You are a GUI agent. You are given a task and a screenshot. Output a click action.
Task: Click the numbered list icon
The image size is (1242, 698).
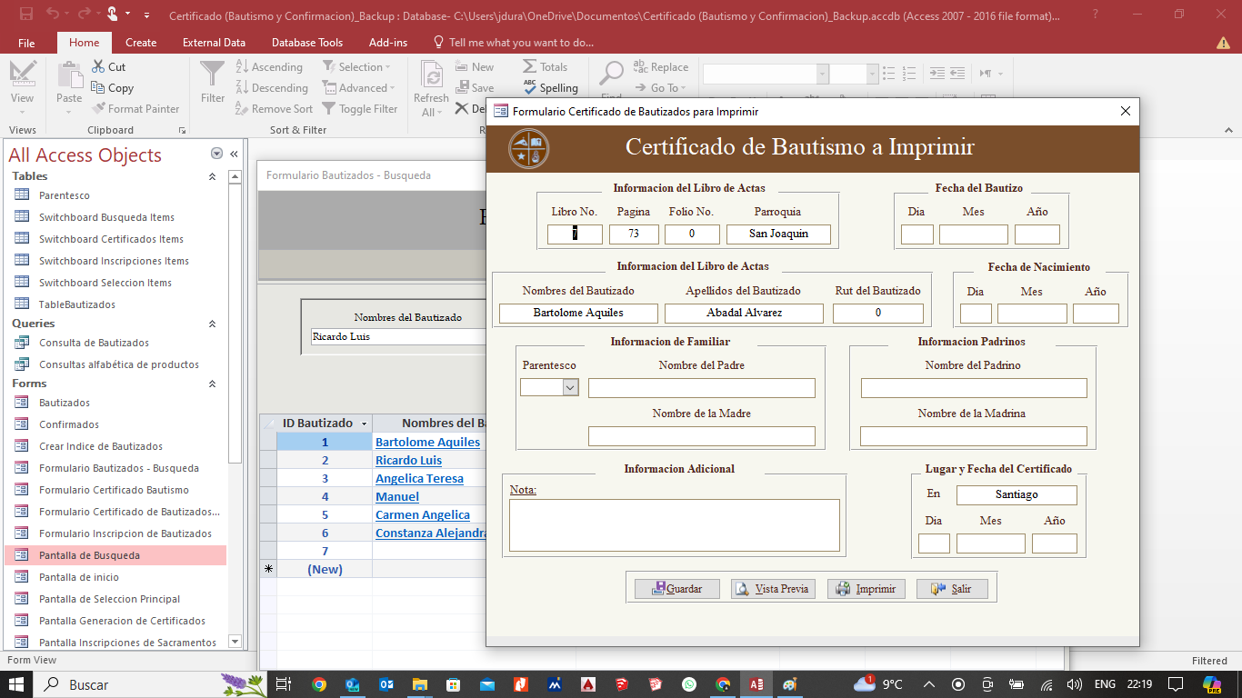(x=907, y=74)
